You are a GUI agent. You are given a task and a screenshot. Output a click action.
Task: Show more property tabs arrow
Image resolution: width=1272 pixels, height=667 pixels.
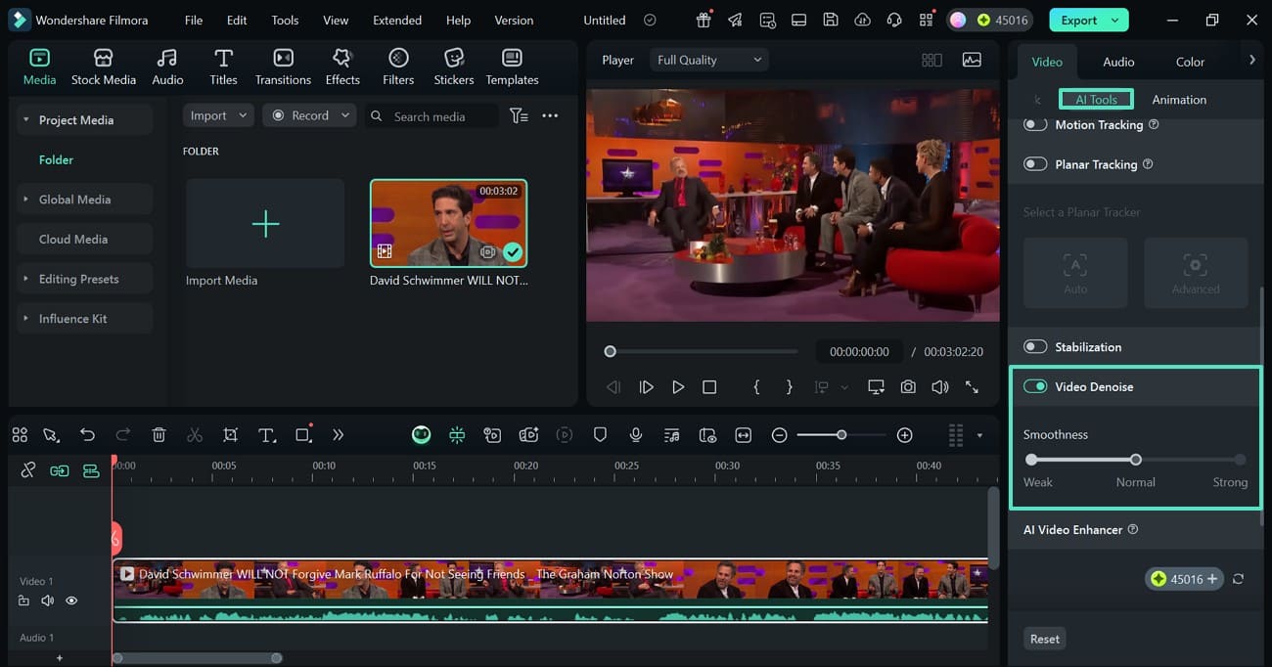(1251, 61)
